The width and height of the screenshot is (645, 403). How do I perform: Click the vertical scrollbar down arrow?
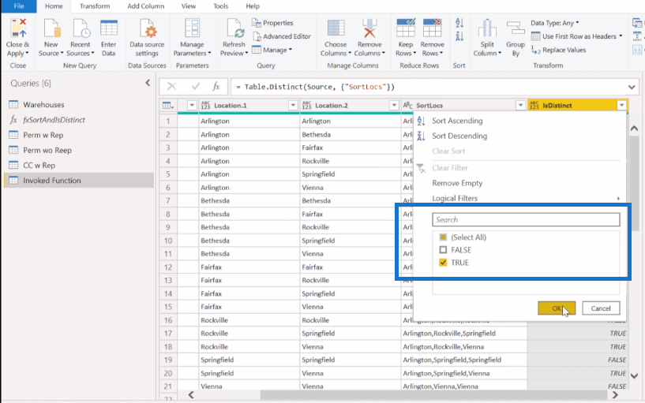pyautogui.click(x=634, y=375)
